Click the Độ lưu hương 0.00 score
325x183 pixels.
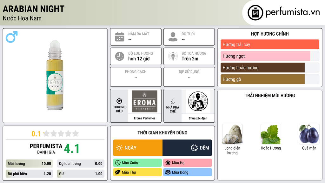pos(81,164)
